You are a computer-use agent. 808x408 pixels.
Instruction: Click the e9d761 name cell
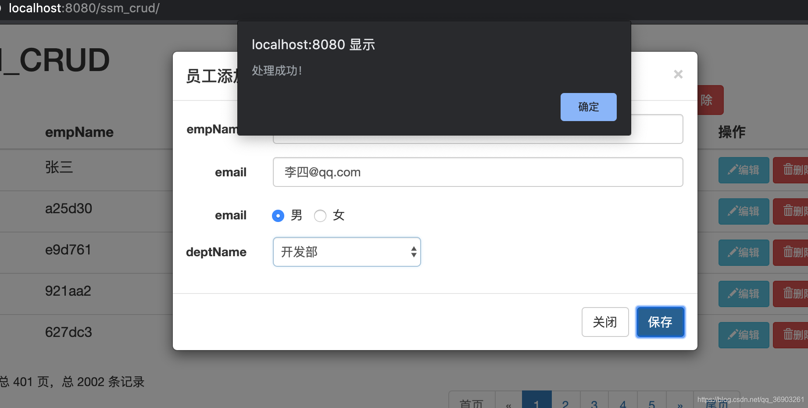point(68,250)
